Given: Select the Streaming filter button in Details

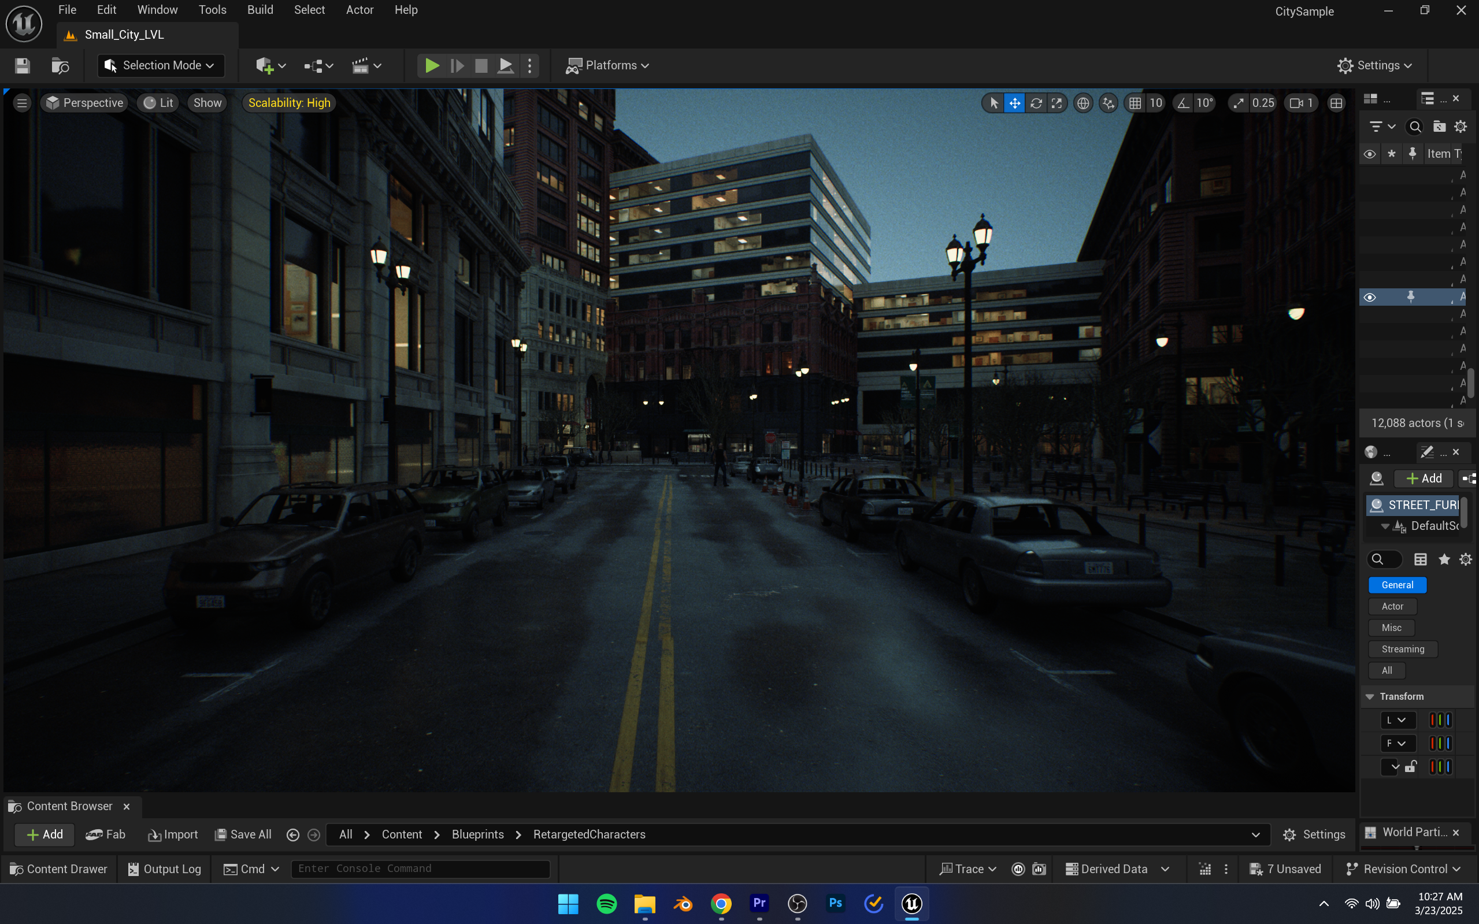Looking at the screenshot, I should pos(1403,649).
